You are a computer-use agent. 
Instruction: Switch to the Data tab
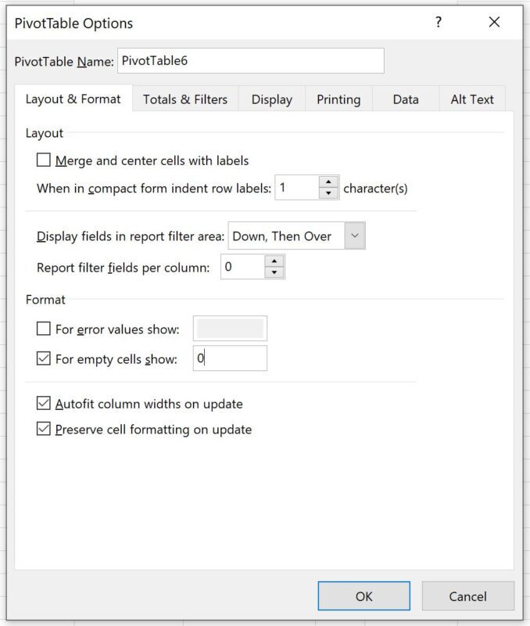(x=406, y=99)
